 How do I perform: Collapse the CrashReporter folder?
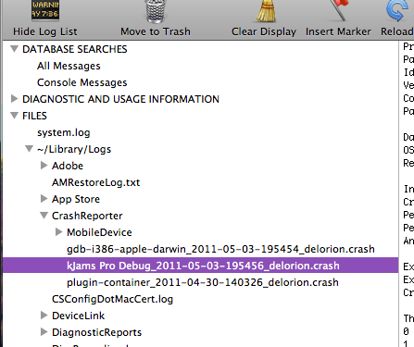click(44, 216)
